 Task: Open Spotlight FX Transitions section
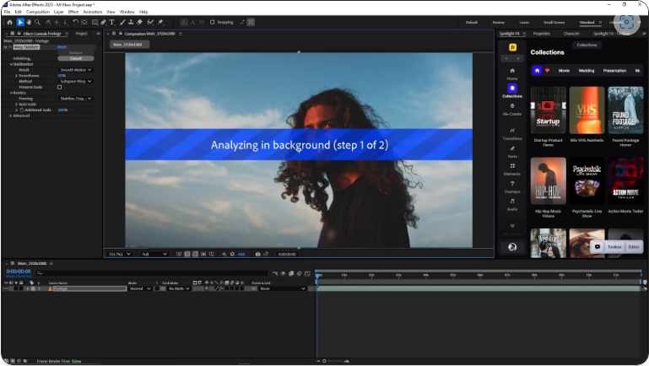[512, 133]
